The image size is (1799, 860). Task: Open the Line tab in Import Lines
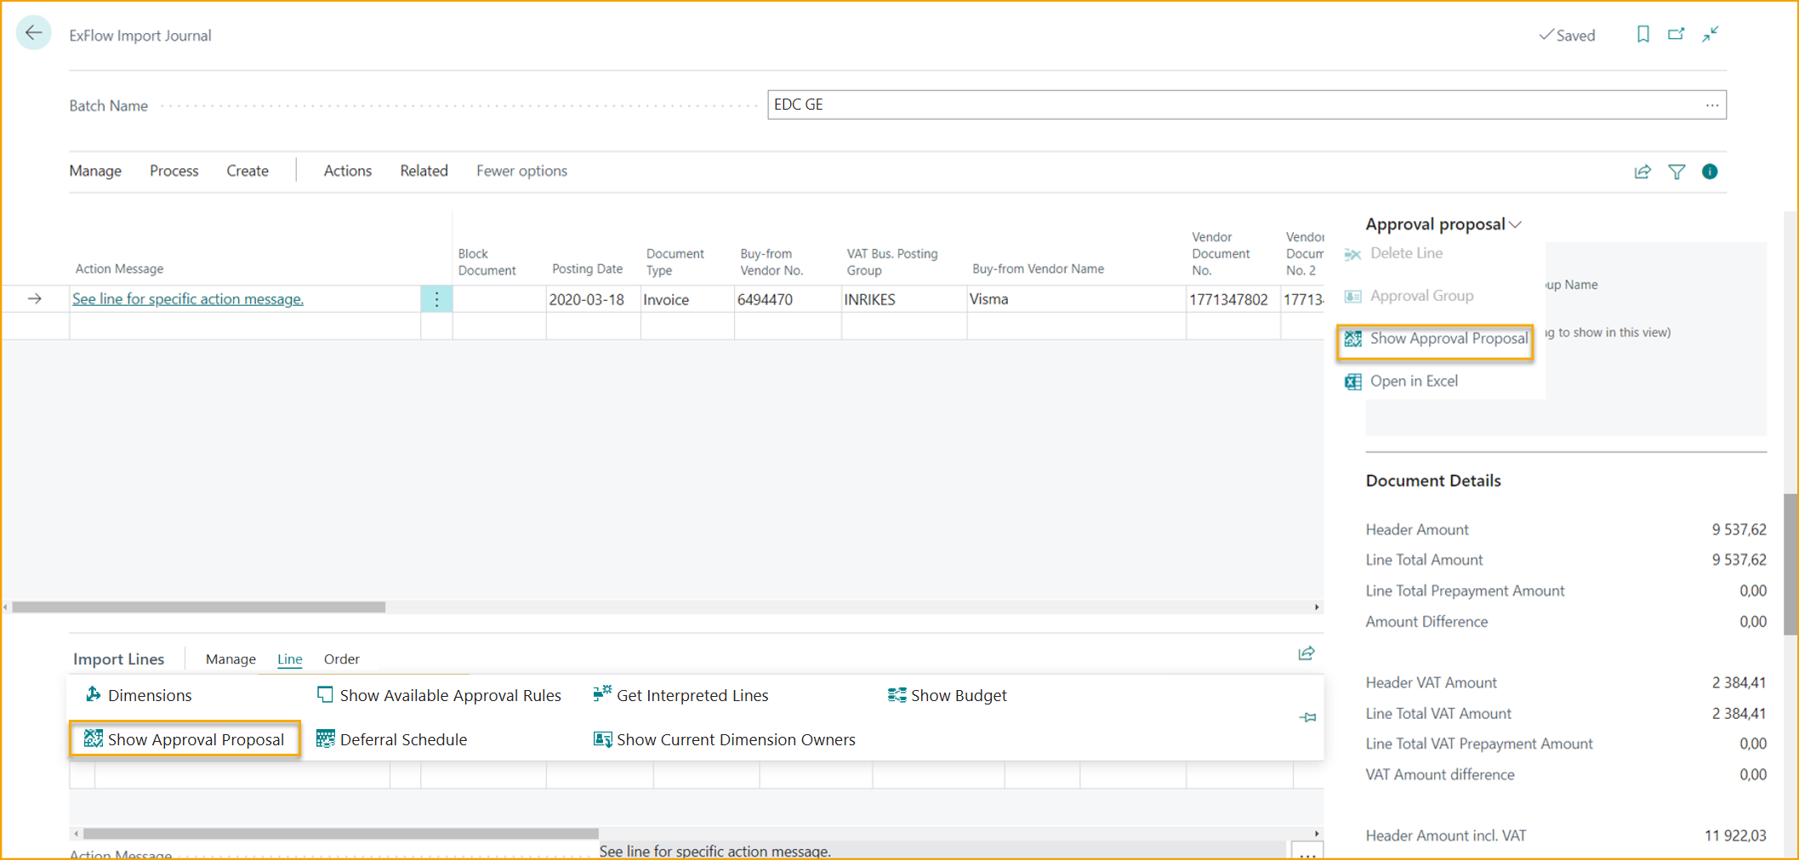point(289,659)
